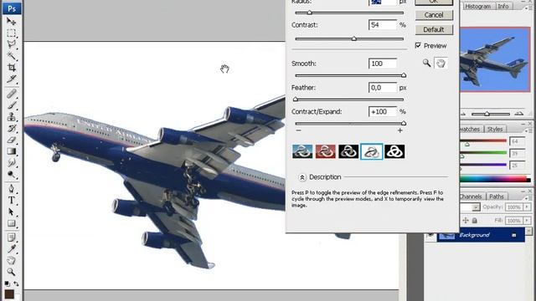Select Quick Mask preview mode thumbnail
Viewport: 536px width, 301px height.
point(326,151)
